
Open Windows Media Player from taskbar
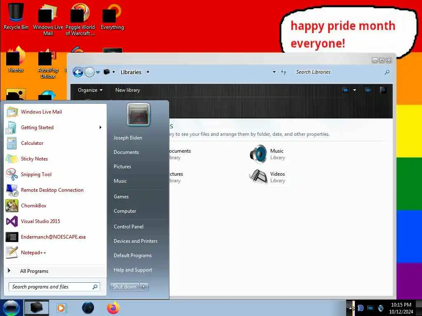[62, 308]
